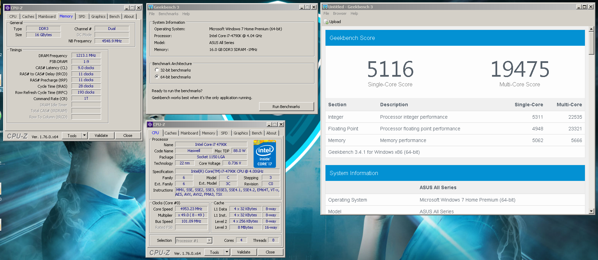Select the 32-bit benchmarks radio option
Image resolution: width=598 pixels, height=260 pixels.
[157, 70]
